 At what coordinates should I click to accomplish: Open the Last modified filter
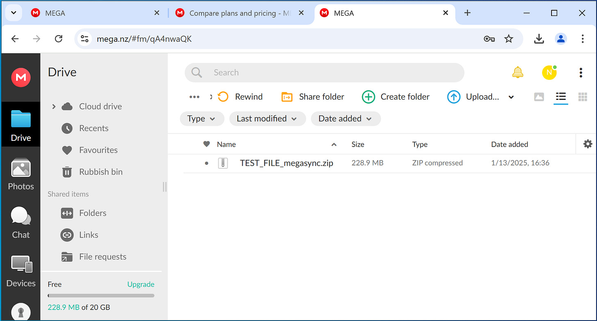point(267,119)
